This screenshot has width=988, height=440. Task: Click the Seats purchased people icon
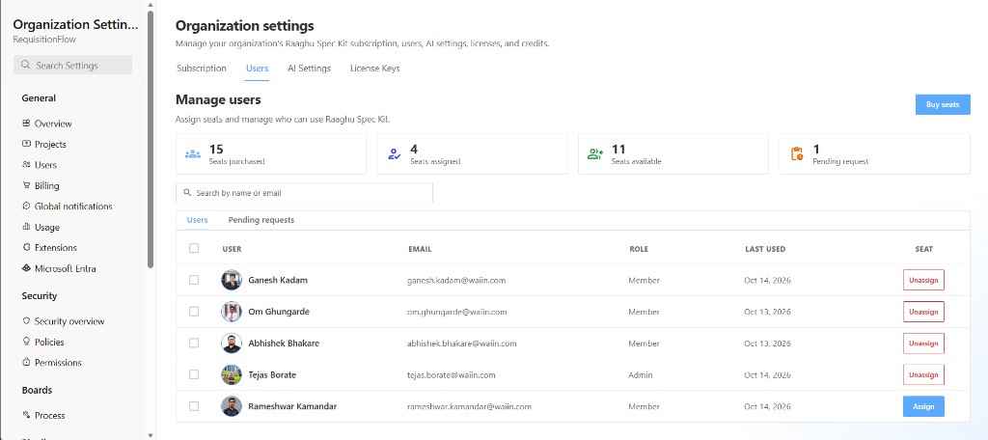[x=193, y=153]
